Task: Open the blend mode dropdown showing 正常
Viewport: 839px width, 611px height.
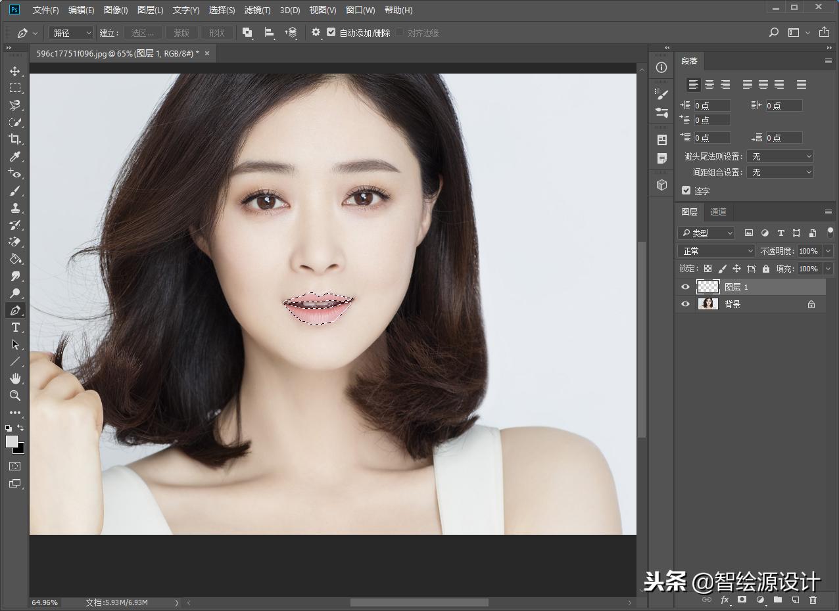Action: (x=715, y=250)
